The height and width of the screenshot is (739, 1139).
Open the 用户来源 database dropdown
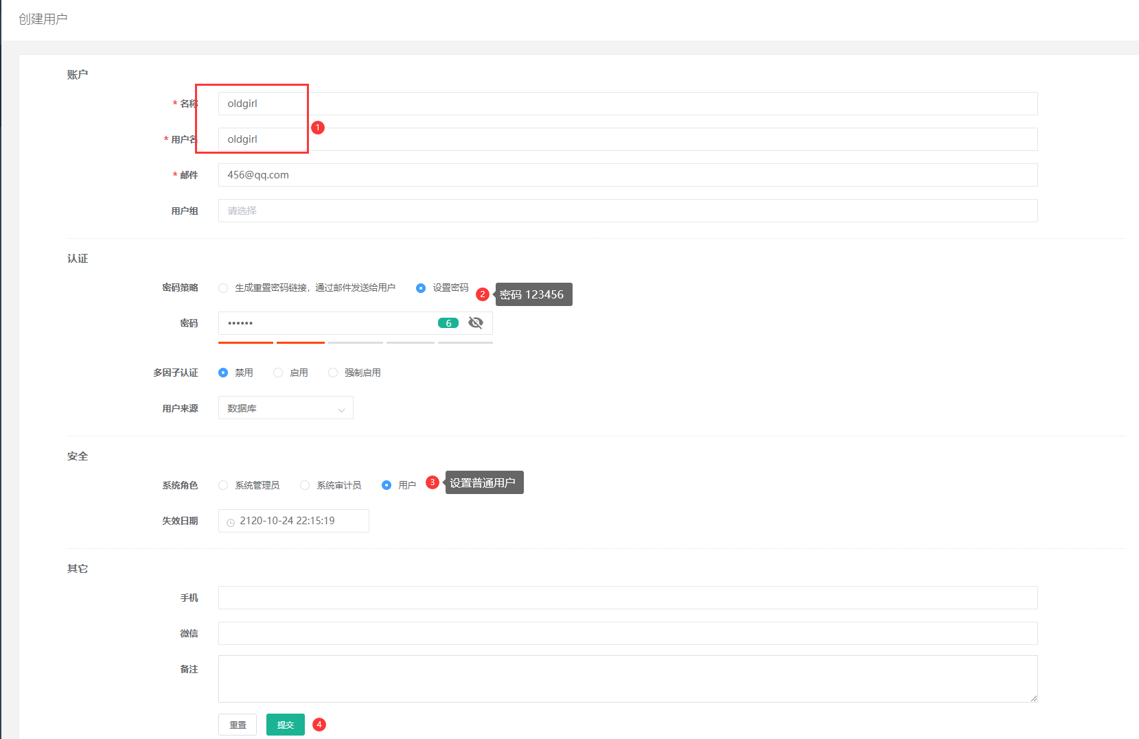coord(286,408)
